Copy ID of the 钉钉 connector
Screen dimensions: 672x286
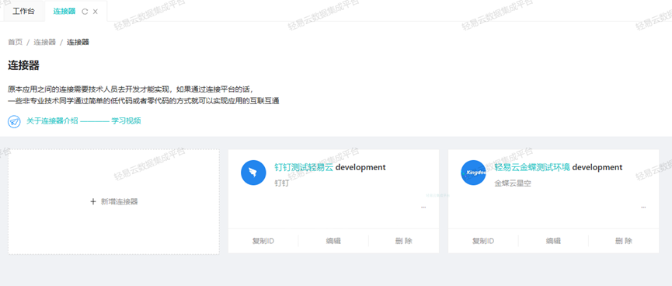pos(263,241)
